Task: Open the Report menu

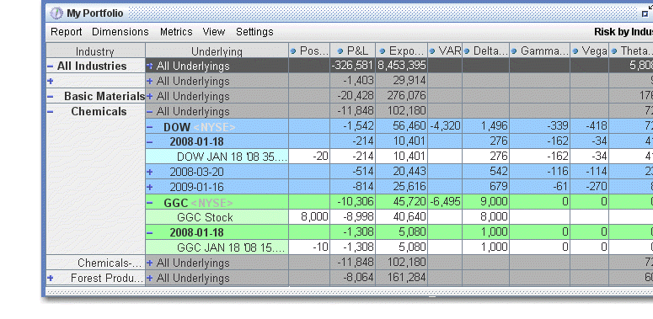Action: point(67,32)
